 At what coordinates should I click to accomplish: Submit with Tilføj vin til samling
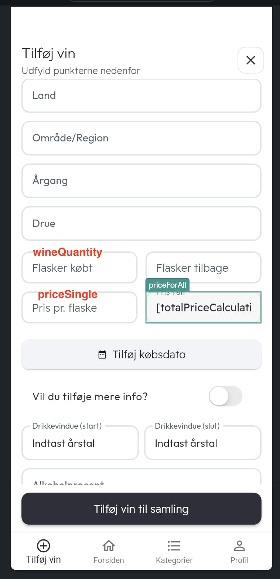tap(141, 509)
